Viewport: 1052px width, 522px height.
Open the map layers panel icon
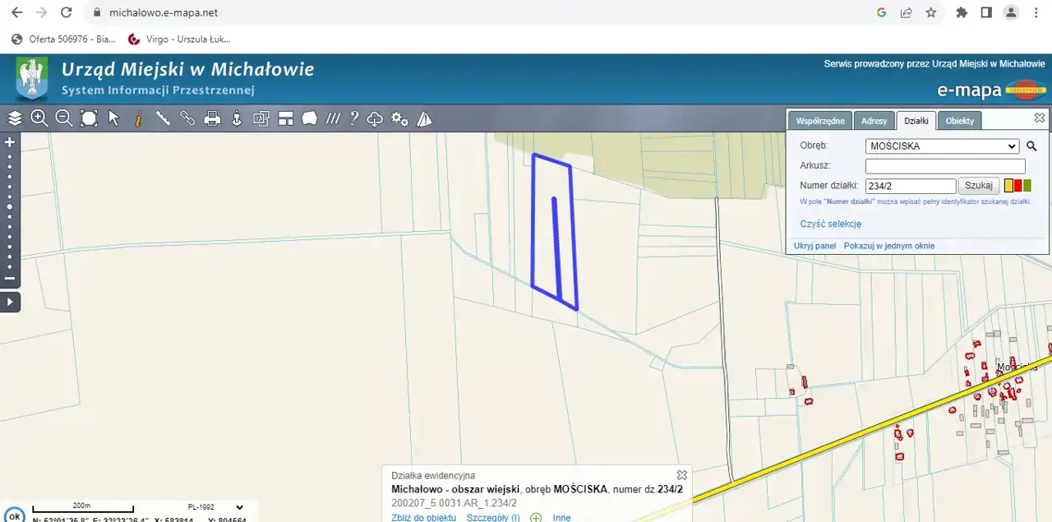pos(15,118)
